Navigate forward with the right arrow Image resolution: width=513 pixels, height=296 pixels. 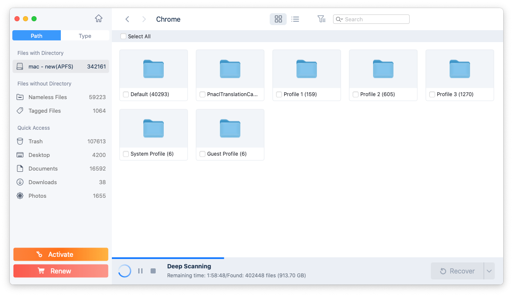pyautogui.click(x=144, y=19)
